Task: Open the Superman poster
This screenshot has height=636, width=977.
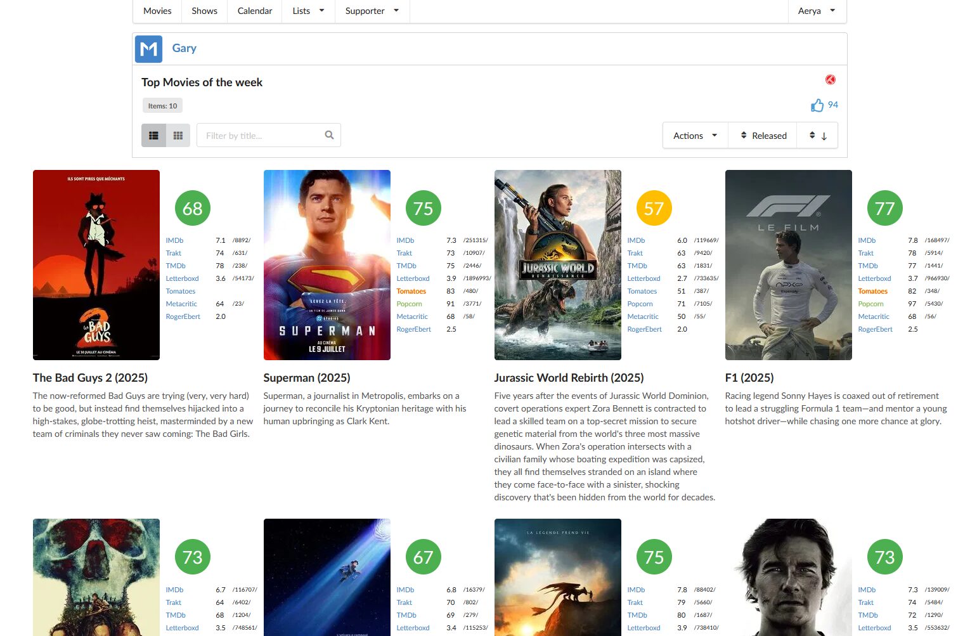Action: (x=327, y=265)
